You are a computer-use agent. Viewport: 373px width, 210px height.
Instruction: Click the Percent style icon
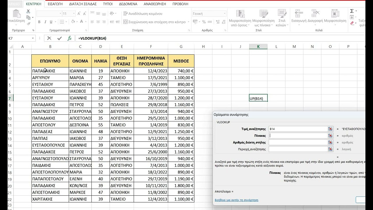[x=204, y=22]
